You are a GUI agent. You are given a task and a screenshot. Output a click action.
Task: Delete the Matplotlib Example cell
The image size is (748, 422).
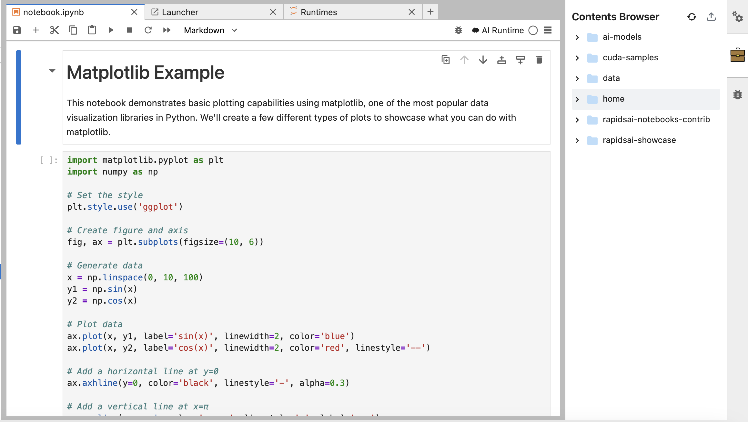click(x=539, y=60)
